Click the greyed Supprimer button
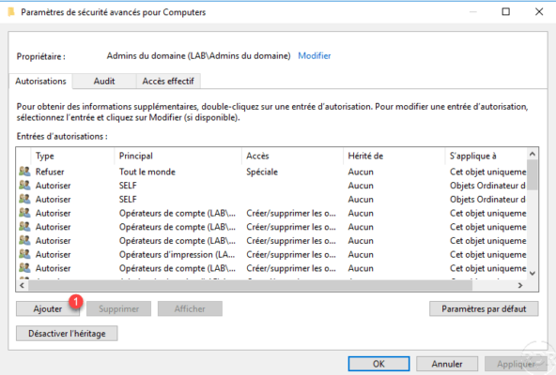Screen dimensions: 556x375 118,308
